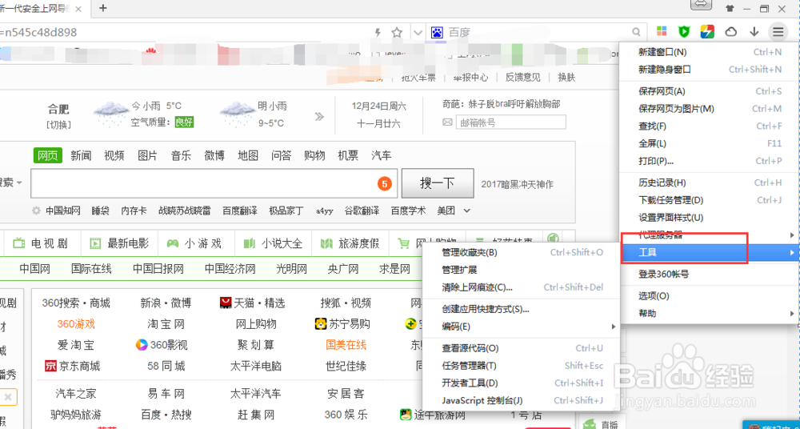Click the mail envelope icon
Viewport: 800px width, 429px height.
point(447,122)
